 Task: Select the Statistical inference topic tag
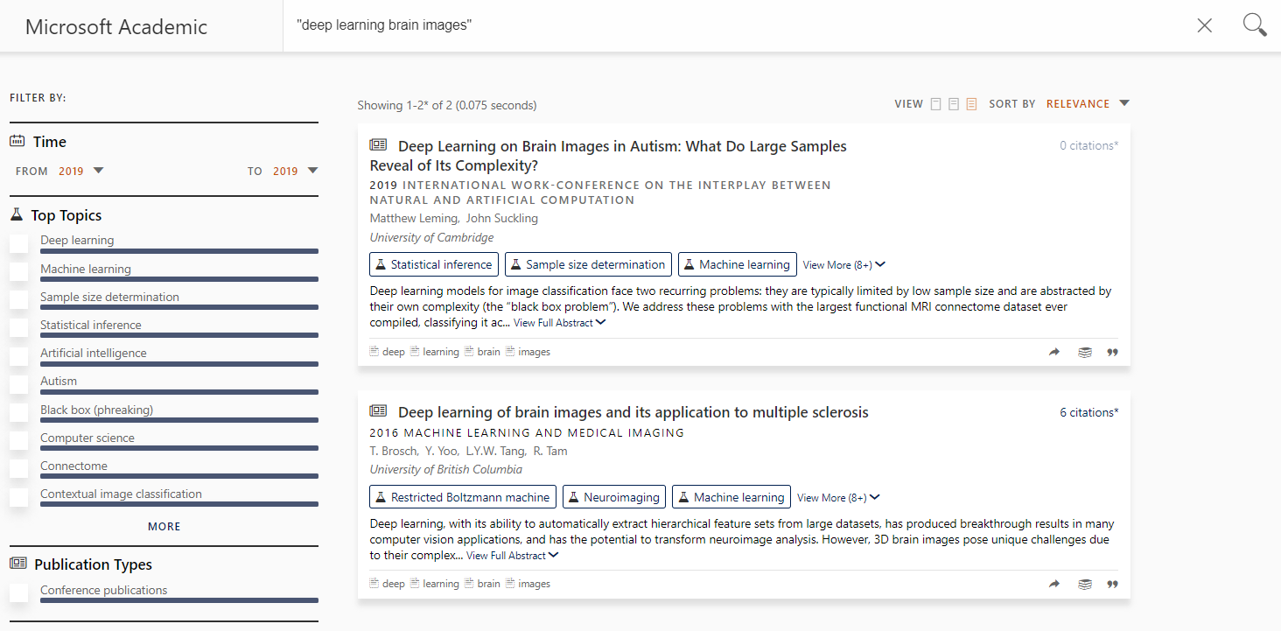click(x=434, y=264)
